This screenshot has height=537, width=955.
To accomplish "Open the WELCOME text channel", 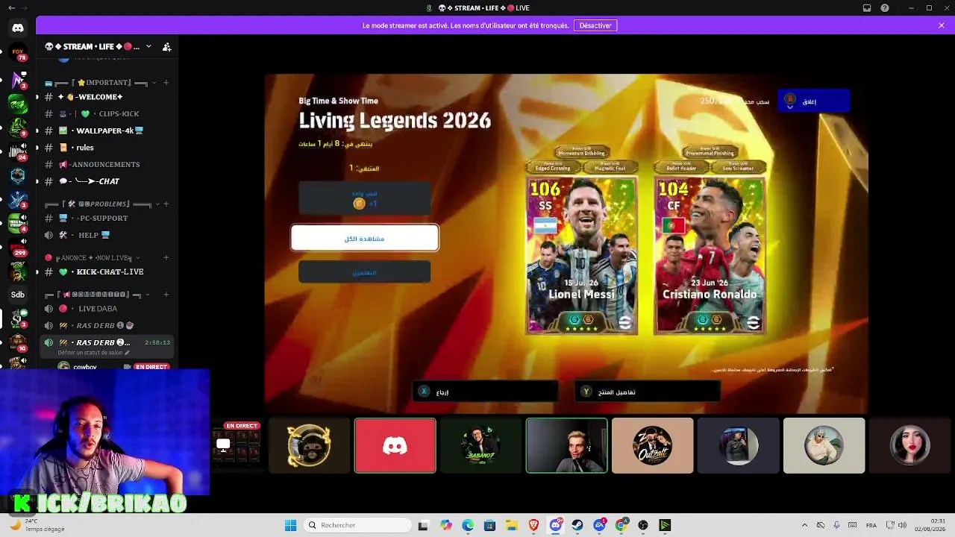I will 107,97.
